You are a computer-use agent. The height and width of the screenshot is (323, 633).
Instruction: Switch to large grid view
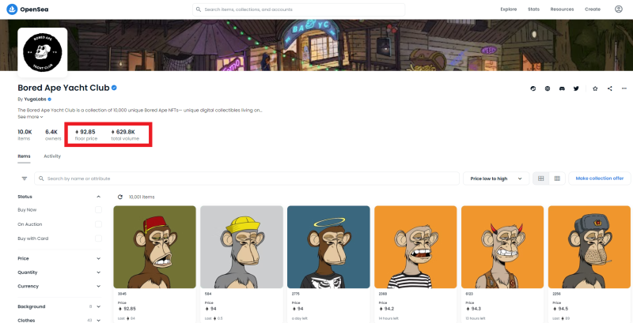541,178
